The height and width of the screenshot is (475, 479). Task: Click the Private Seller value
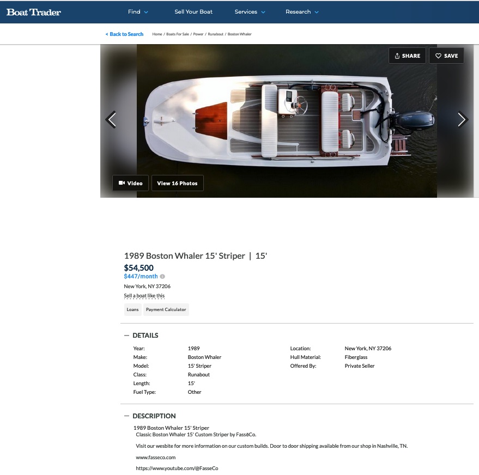pos(360,366)
